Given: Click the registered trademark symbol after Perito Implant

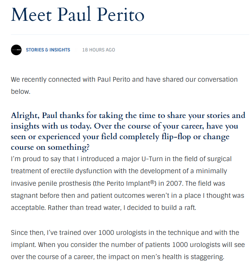Looking at the screenshot, I should coord(152,182).
